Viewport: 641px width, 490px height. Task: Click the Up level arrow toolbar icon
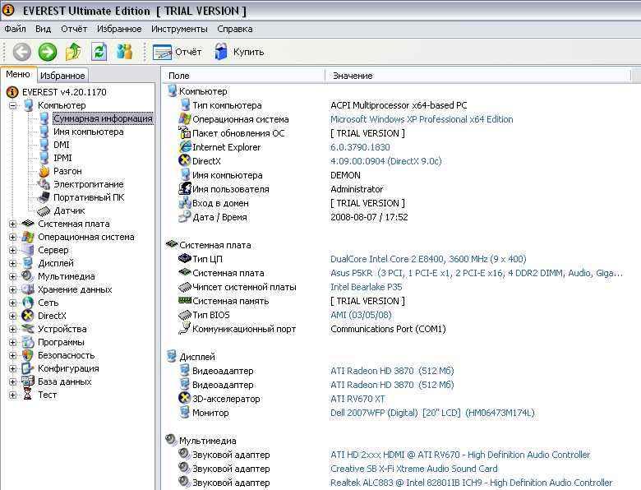coord(73,52)
